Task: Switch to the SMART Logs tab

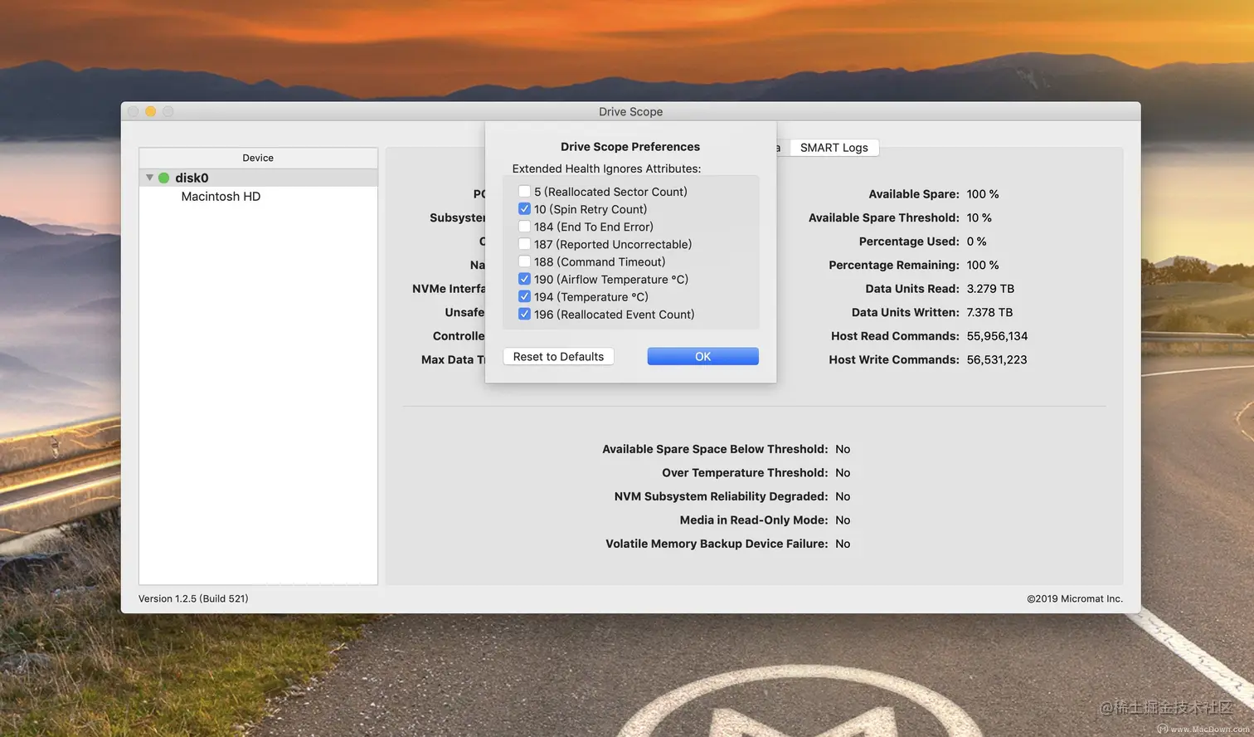Action: [x=834, y=148]
